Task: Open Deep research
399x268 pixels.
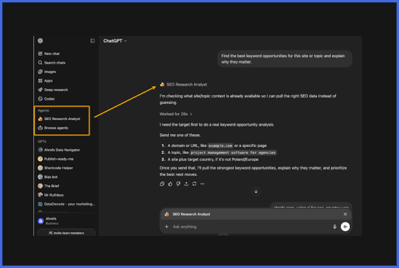Action: 53,90
